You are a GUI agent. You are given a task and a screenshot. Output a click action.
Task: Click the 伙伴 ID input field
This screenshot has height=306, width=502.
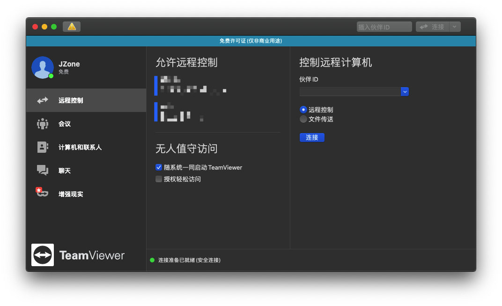click(350, 92)
